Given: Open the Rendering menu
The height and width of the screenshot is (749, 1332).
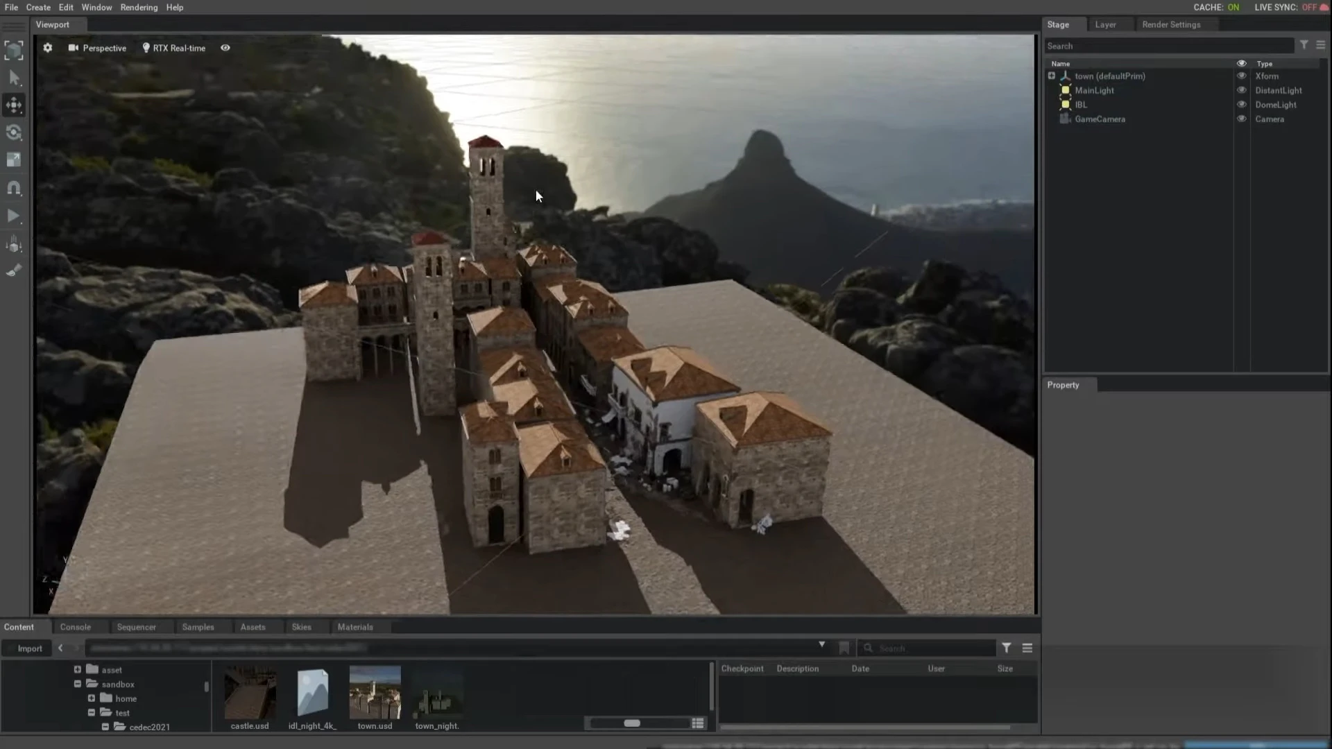Looking at the screenshot, I should pos(139,8).
